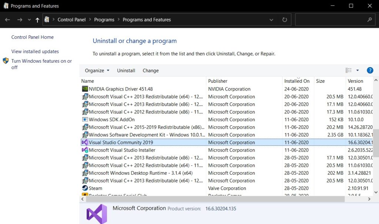Click the NVIDIA Graphics Driver icon
This screenshot has height=224, width=379.
84,89
